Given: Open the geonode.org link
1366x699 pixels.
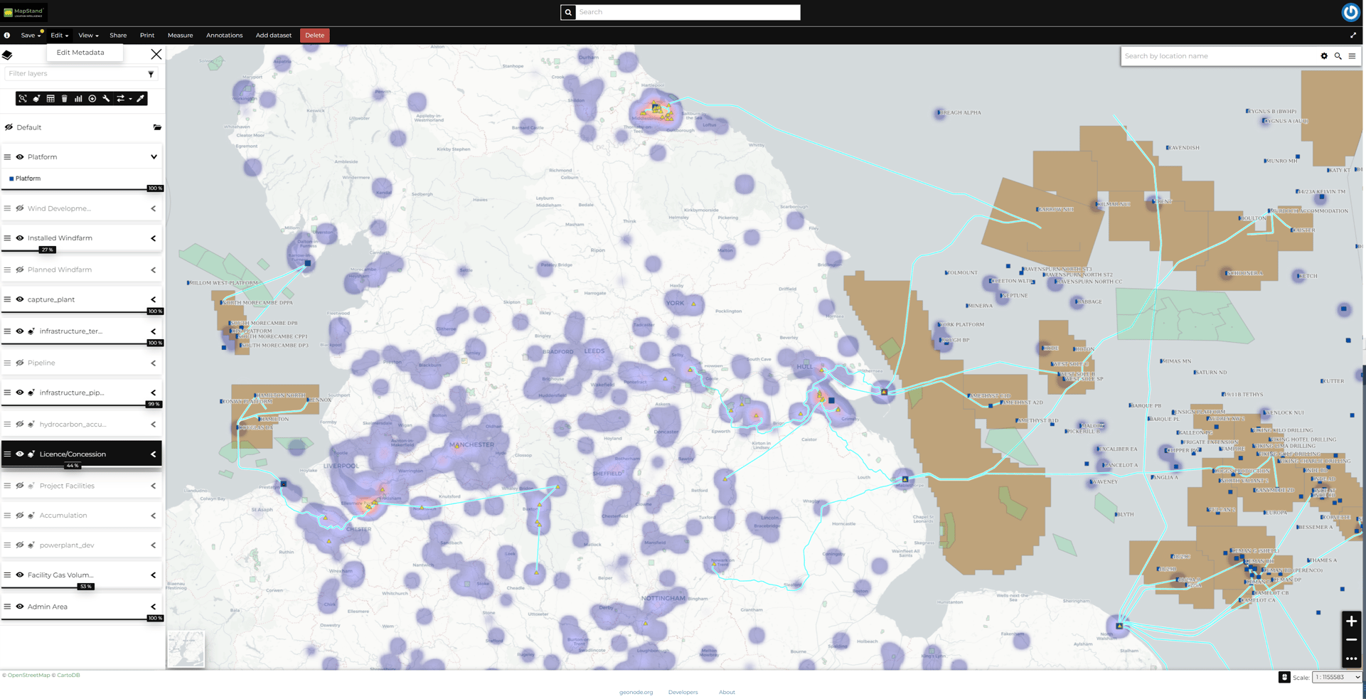Looking at the screenshot, I should pos(636,691).
